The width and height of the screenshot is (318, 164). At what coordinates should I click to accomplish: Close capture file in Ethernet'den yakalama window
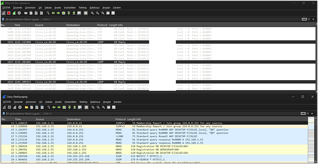coord(36,13)
